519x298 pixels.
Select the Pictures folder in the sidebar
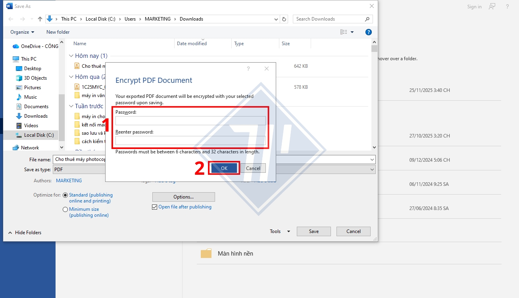(x=33, y=87)
